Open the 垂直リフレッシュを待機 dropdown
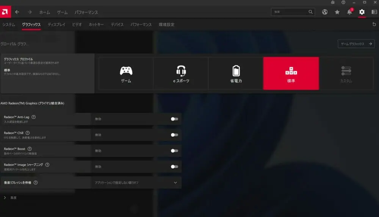379x217 pixels. click(136, 183)
